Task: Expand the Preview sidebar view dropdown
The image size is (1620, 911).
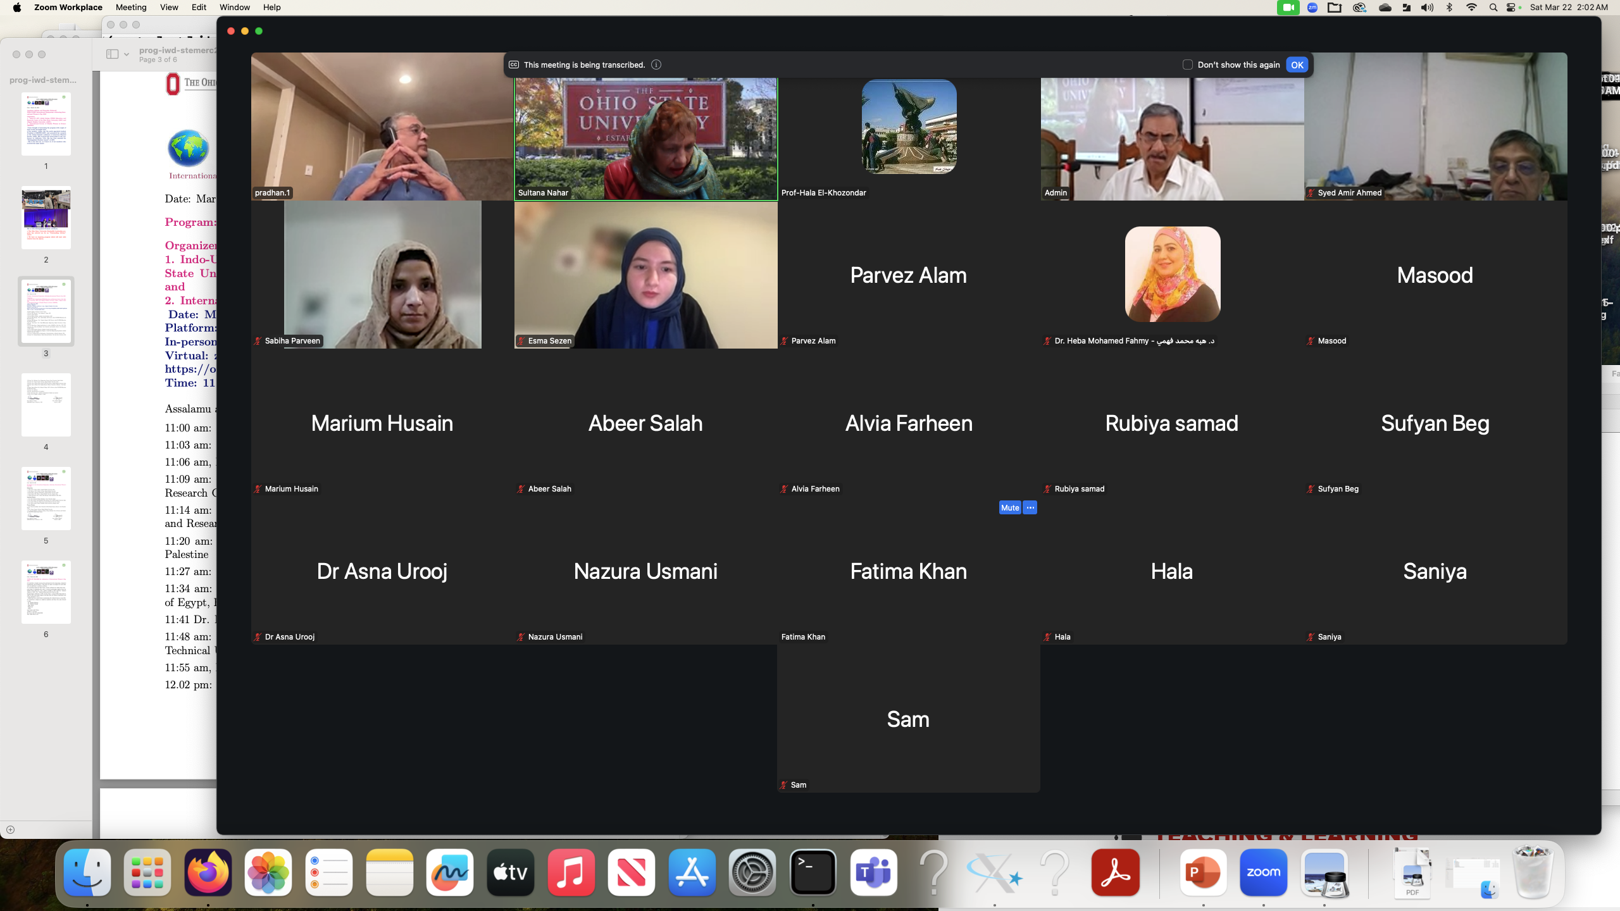Action: [x=126, y=54]
